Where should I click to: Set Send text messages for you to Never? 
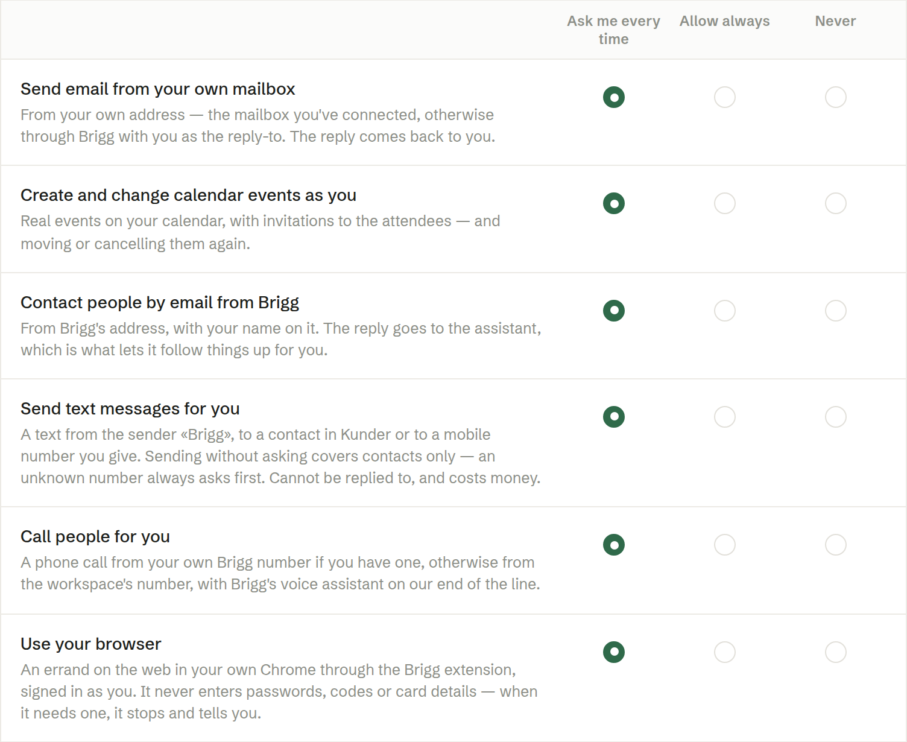point(835,417)
